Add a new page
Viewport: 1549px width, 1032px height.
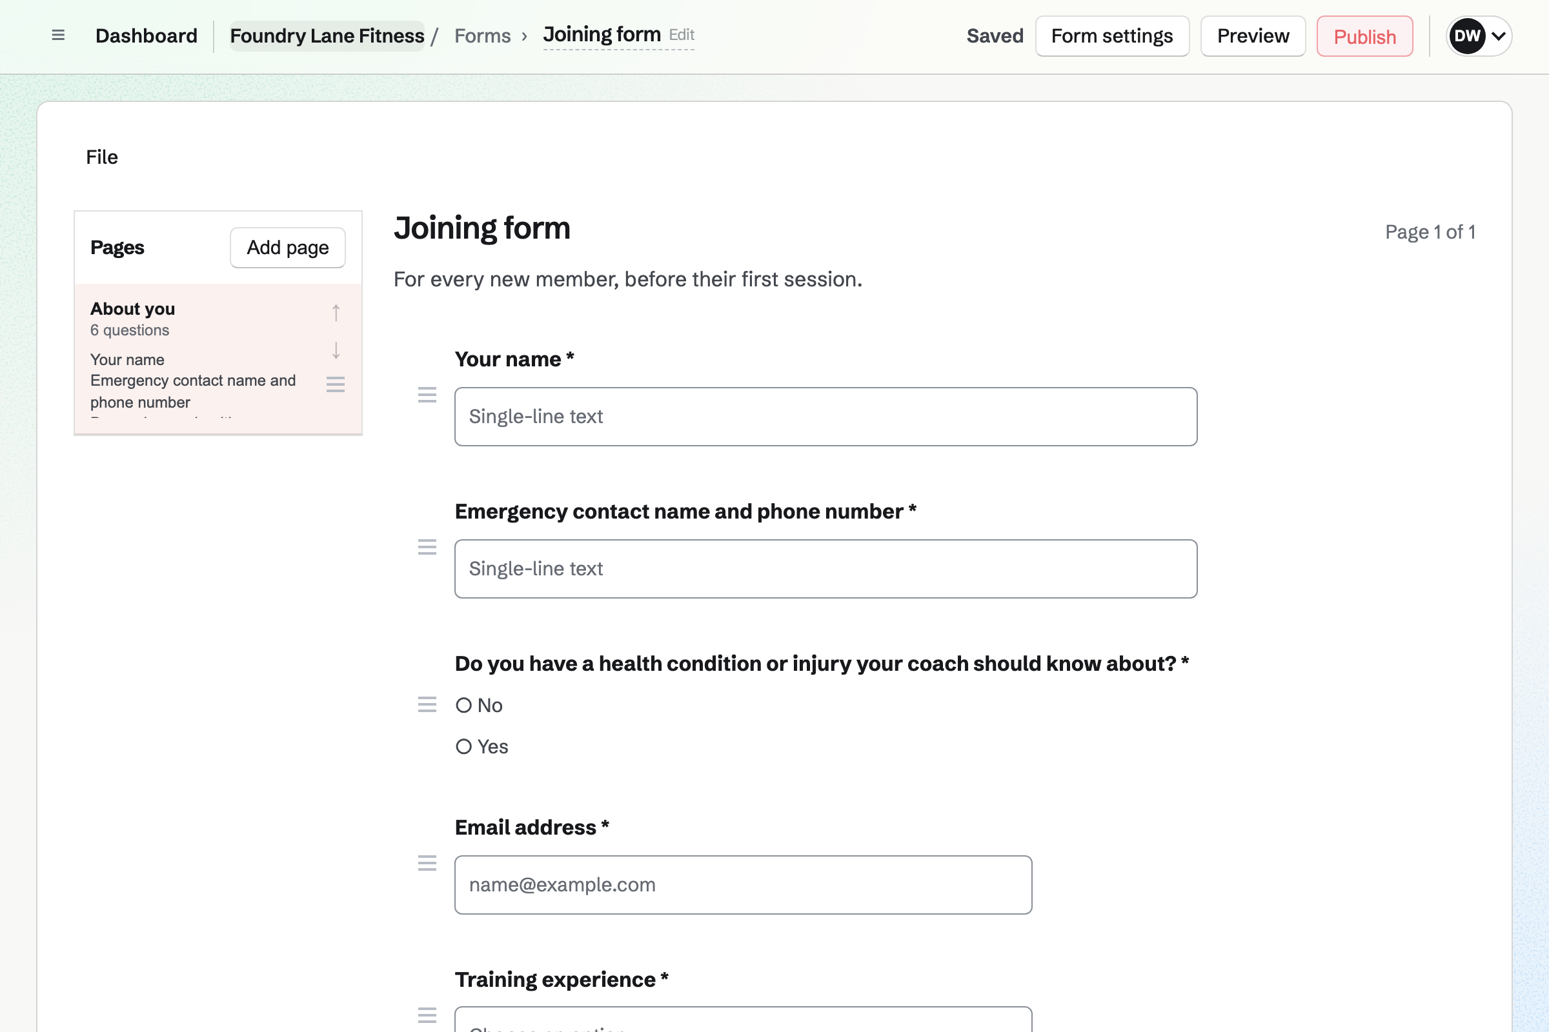(288, 248)
